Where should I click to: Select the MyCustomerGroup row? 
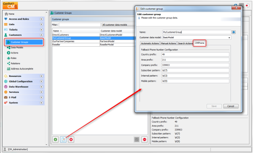point(93,38)
